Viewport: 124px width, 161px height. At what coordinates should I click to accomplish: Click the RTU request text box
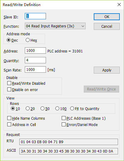click(x=69, y=142)
